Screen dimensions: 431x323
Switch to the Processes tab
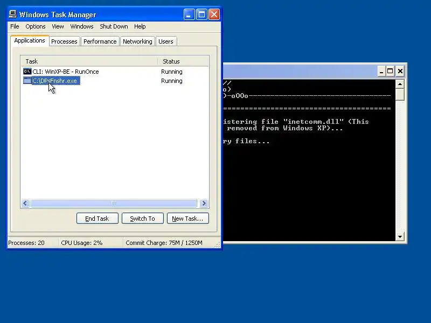click(64, 41)
